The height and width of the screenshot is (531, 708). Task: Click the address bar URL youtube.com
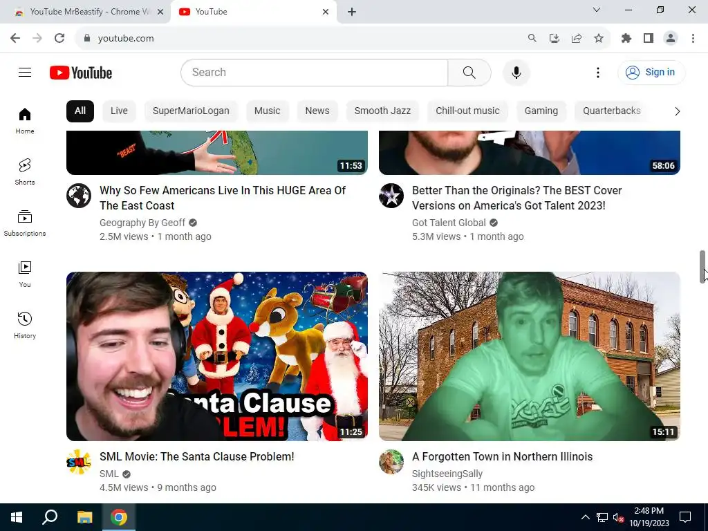[x=126, y=39]
